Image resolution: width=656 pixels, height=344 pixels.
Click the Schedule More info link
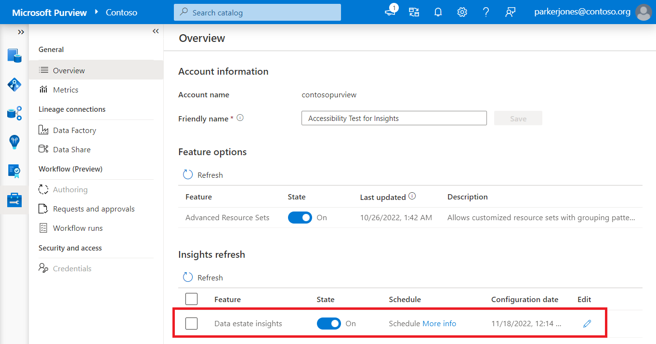pos(439,324)
